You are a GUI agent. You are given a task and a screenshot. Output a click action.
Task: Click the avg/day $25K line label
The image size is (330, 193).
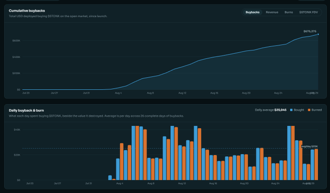[310, 146]
